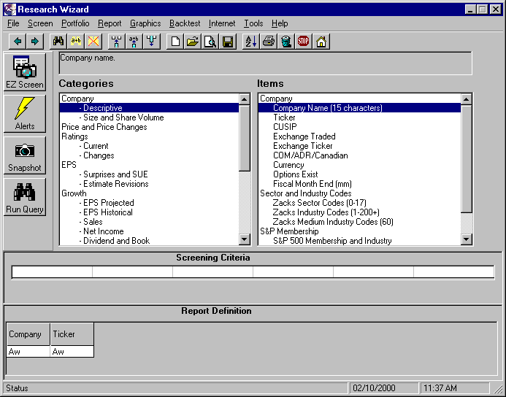The width and height of the screenshot is (506, 397).
Task: Click the yellow crossed-out X icon
Action: 93,42
